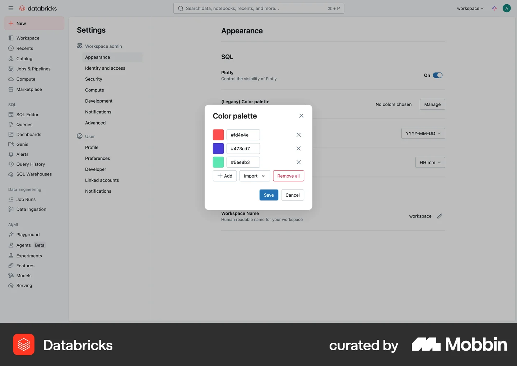Remove the #473cd7 color row

click(298, 149)
